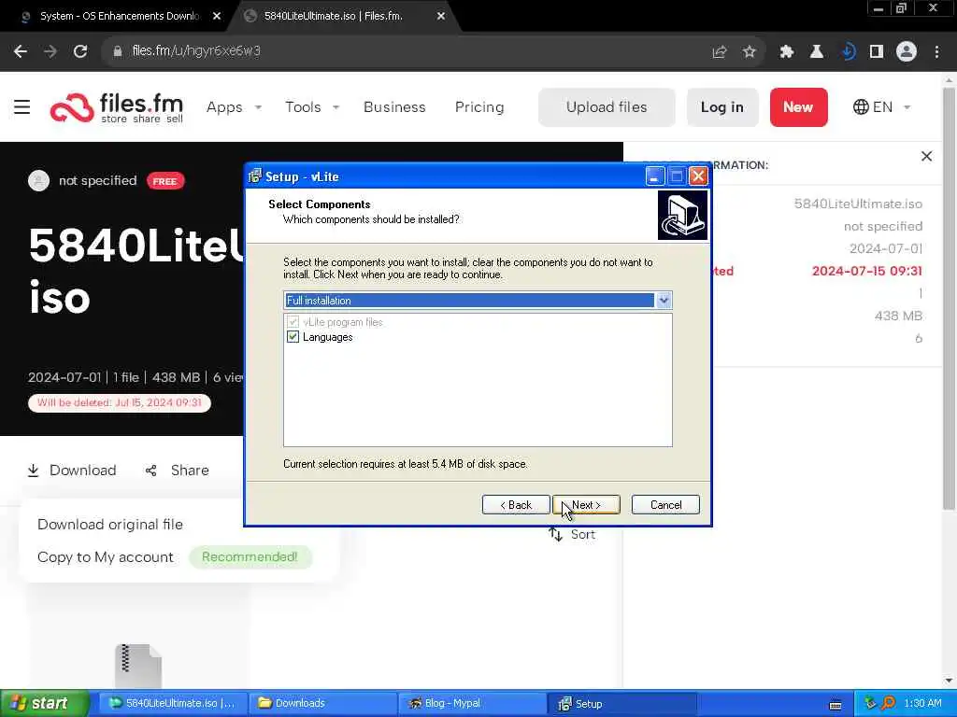Click the FREE badge

pyautogui.click(x=164, y=181)
